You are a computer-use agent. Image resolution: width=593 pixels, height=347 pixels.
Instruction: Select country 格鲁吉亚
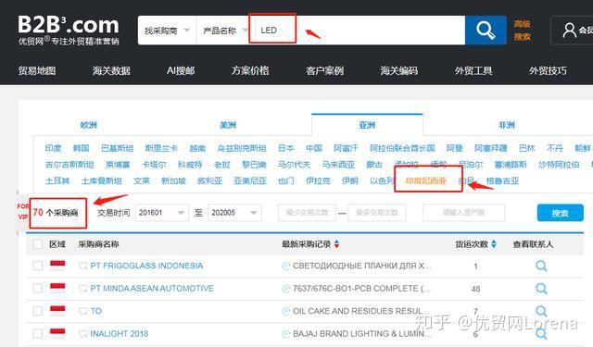tap(502, 180)
